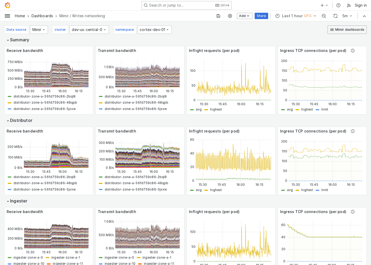Open dashboard settings via the gear icon
Image resolution: width=371 pixels, height=265 pixels.
[x=229, y=16]
